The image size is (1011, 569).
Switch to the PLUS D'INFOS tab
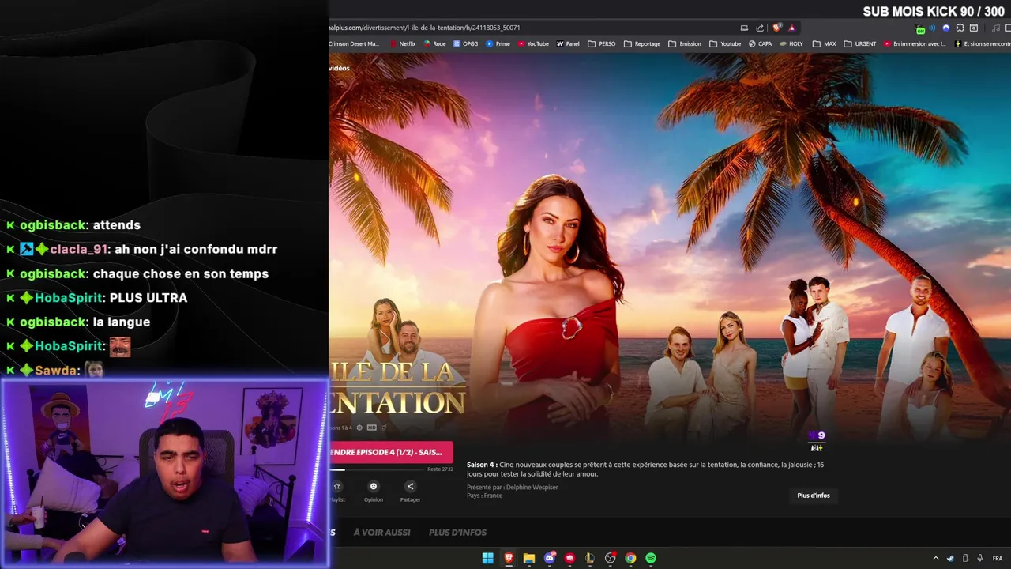(457, 533)
